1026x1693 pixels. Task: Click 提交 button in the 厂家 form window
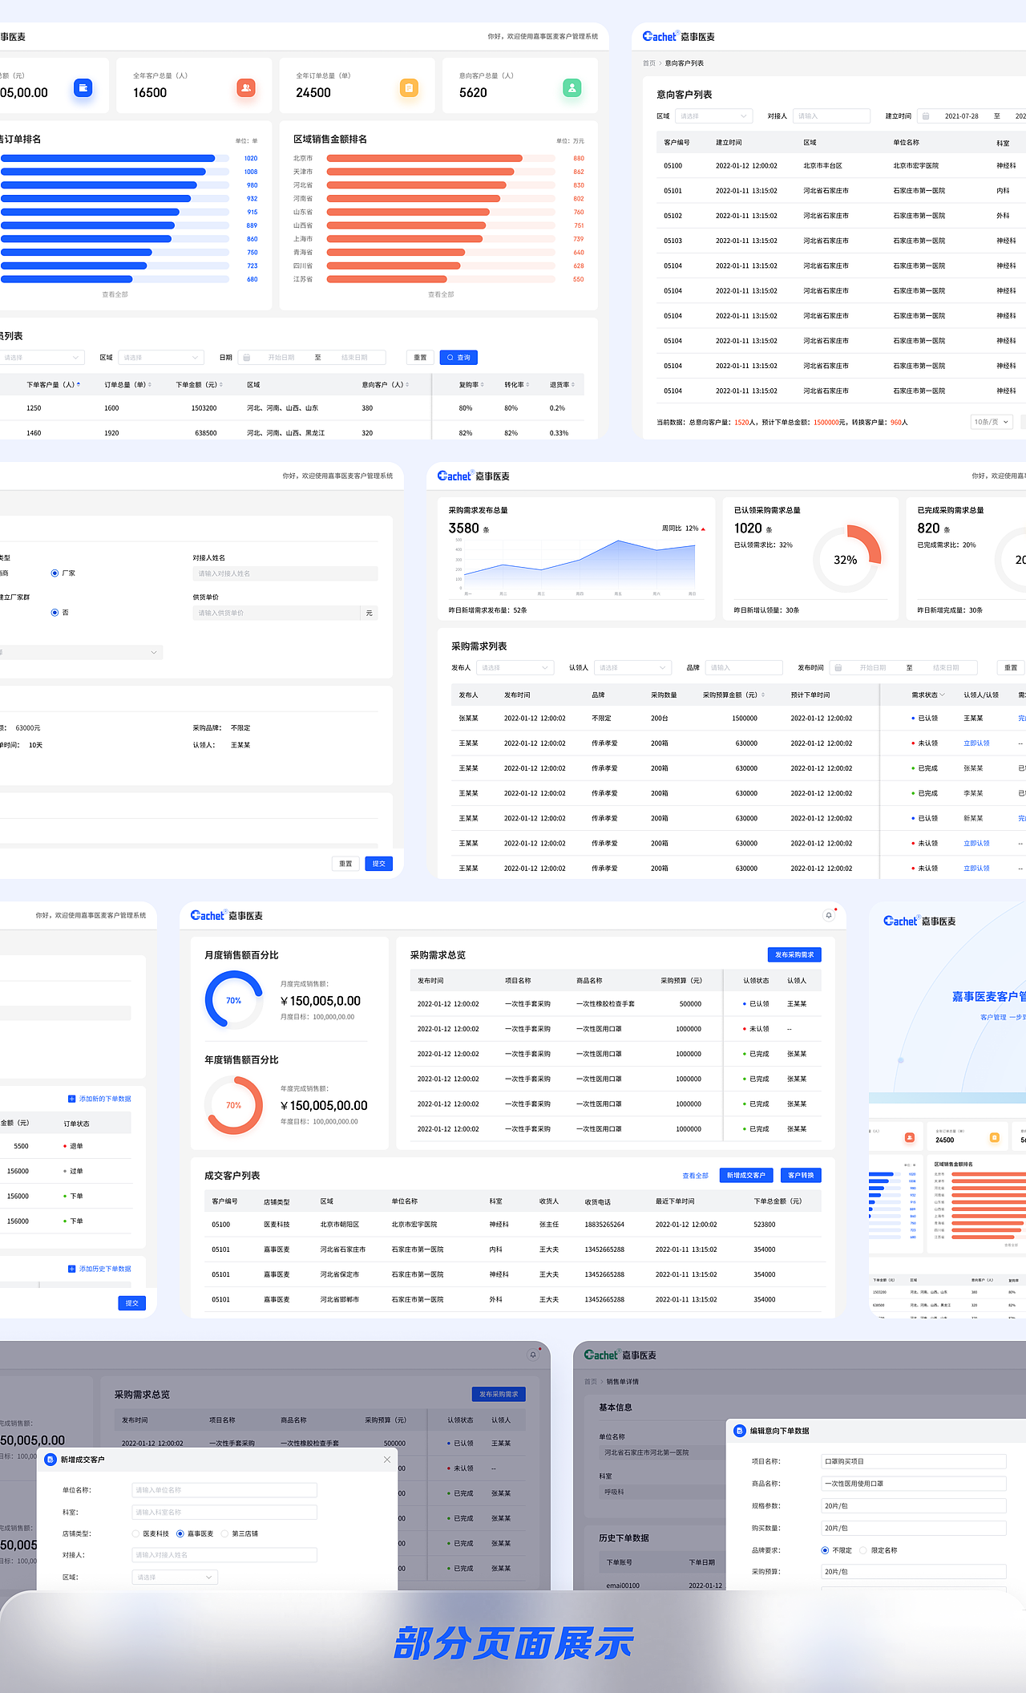point(379,864)
